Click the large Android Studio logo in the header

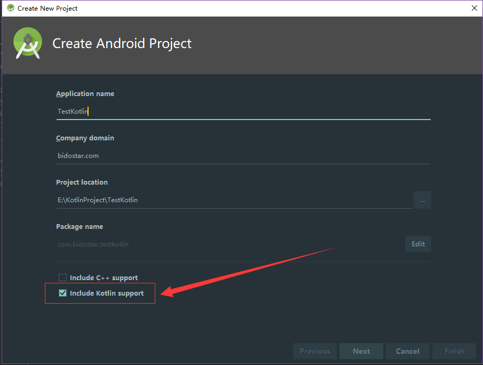click(x=28, y=44)
